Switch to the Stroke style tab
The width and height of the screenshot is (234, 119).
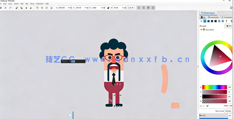[227, 17]
